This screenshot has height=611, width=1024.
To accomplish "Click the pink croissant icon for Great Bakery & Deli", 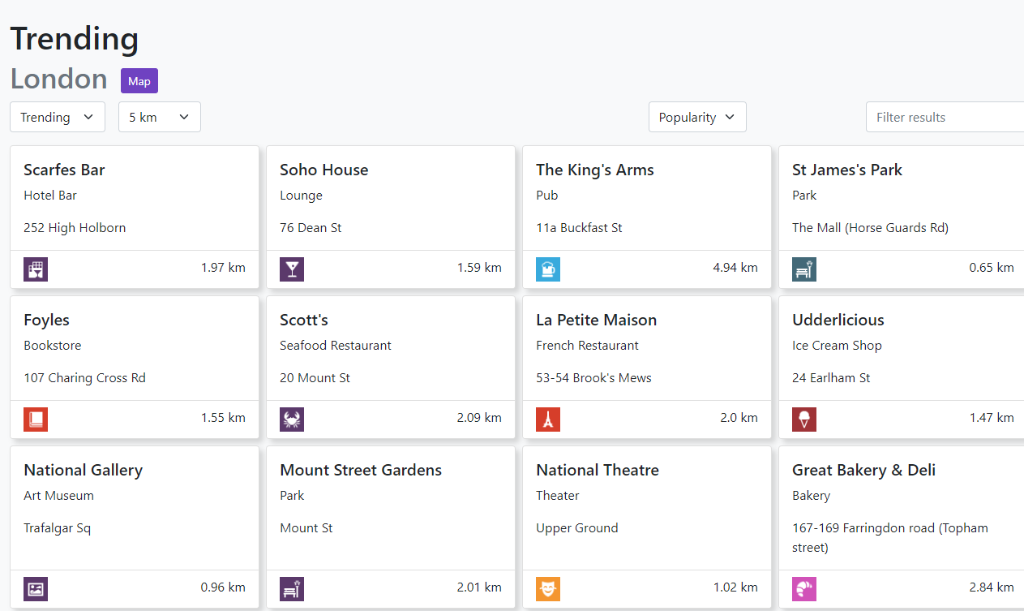I will 804,589.
